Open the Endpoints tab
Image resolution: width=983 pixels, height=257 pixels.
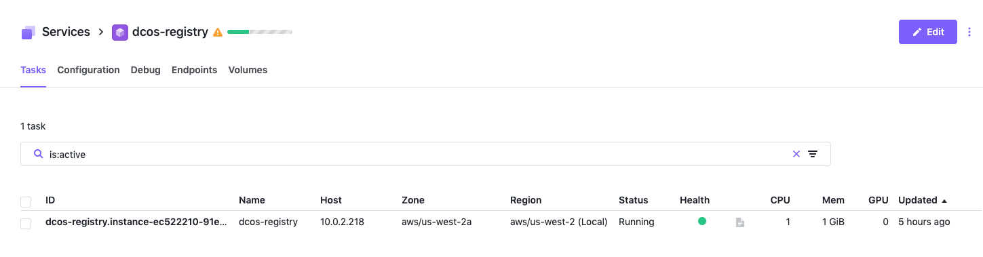194,70
